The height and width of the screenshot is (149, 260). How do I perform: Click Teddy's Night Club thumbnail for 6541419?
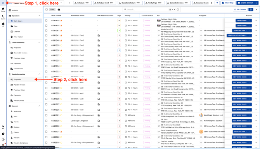click(x=159, y=21)
